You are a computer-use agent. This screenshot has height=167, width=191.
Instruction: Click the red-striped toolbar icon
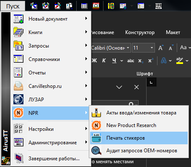pos(96,6)
